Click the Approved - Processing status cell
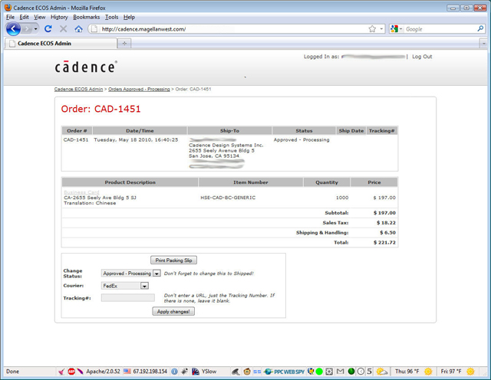This screenshot has width=491, height=380. [x=302, y=139]
